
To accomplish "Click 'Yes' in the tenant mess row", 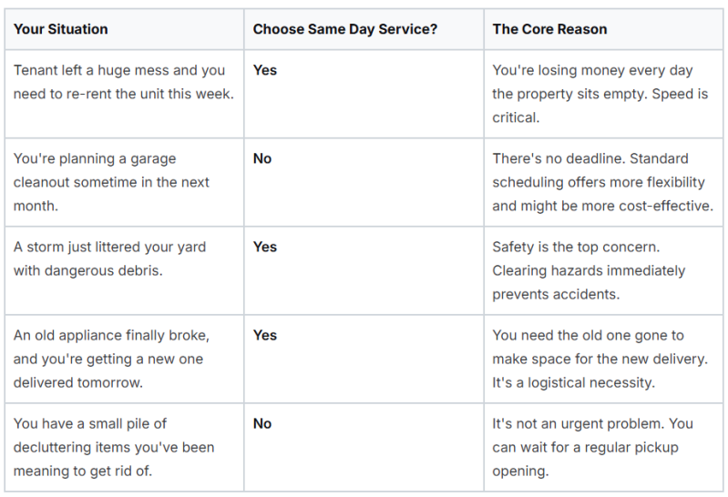I will (x=264, y=70).
